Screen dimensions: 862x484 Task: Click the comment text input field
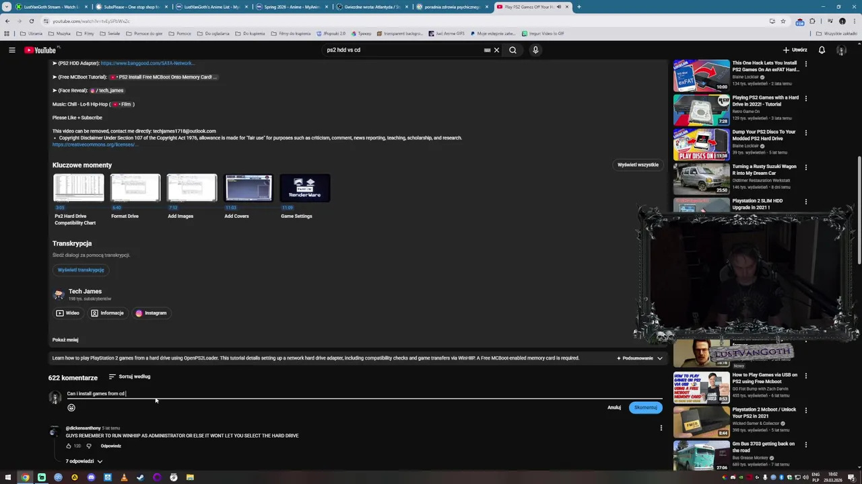point(364,393)
